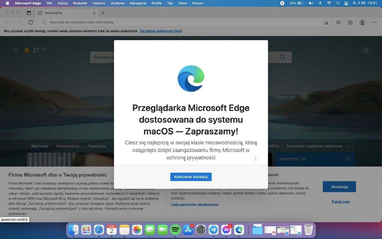Open Launchpad from the Dock
This screenshot has height=239, width=382.
click(x=86, y=230)
